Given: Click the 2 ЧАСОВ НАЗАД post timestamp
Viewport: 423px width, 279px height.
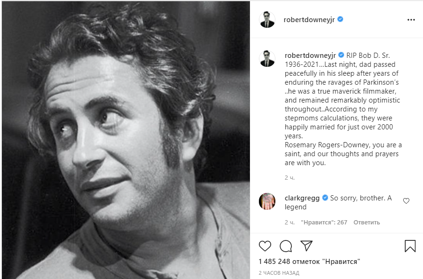Looking at the screenshot, I should point(279,273).
